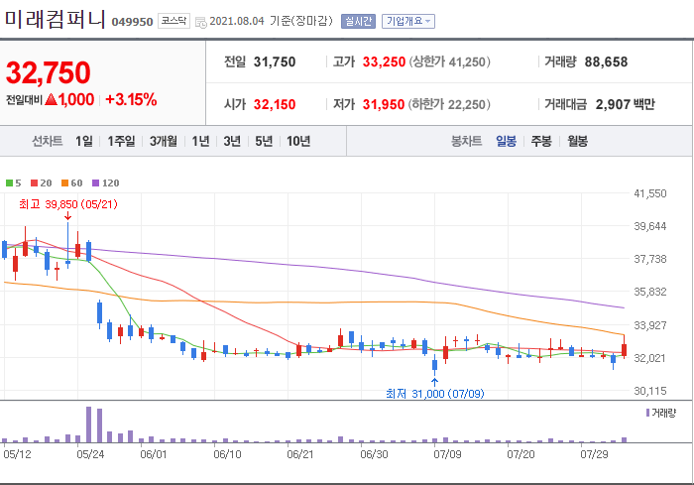
Task: Click the 거래량 88,658 value
Action: click(x=606, y=62)
